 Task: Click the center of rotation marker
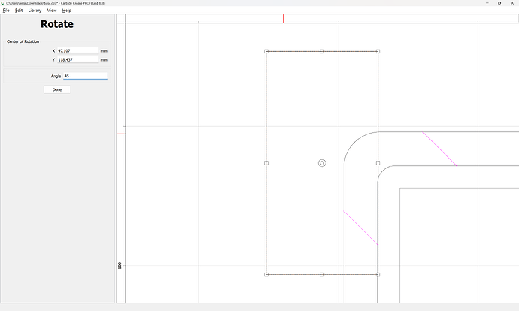click(322, 162)
